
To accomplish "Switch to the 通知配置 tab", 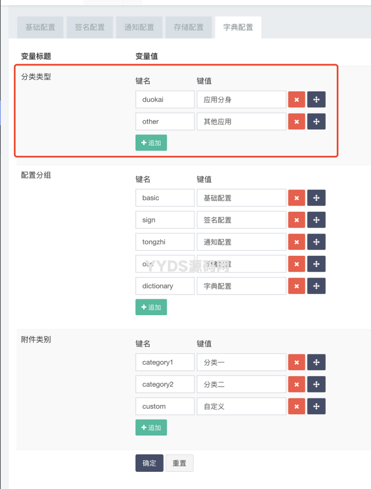I will (139, 27).
